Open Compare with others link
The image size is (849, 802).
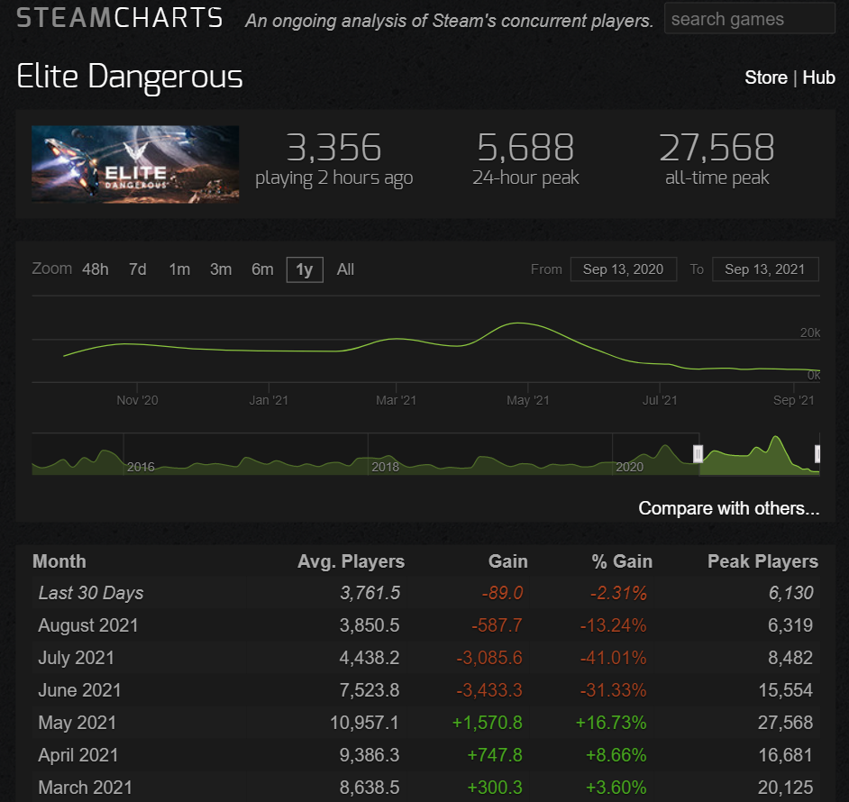(x=729, y=508)
